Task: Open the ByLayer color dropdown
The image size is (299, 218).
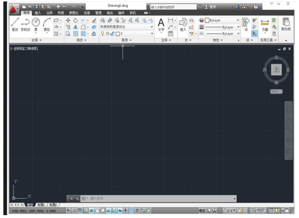Action: tap(220, 21)
